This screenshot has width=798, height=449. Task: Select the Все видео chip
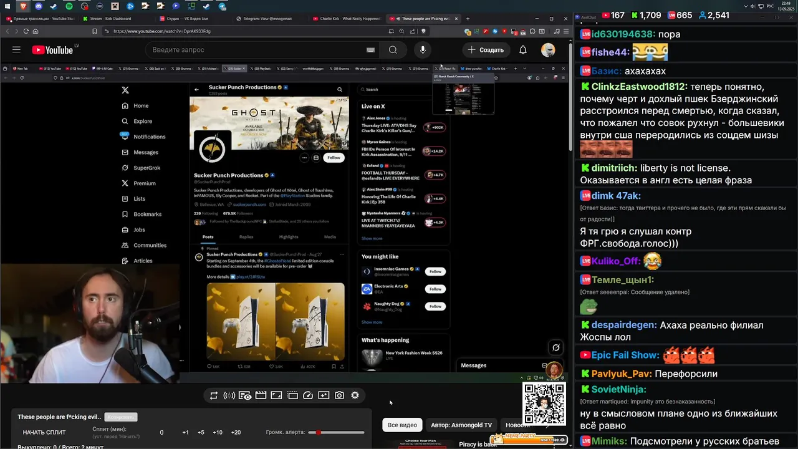tap(402, 425)
